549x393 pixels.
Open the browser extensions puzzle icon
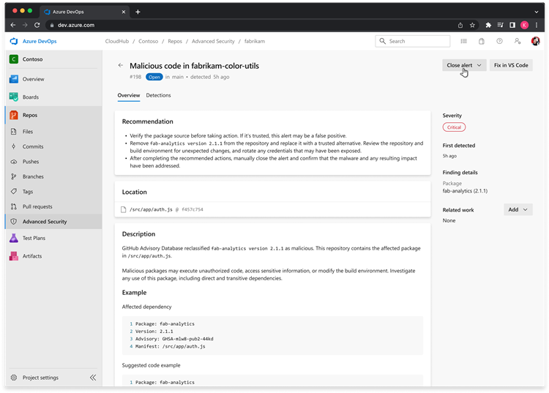(x=488, y=25)
